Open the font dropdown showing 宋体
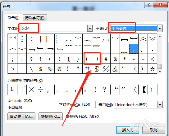The image size is (169, 136). (90, 29)
